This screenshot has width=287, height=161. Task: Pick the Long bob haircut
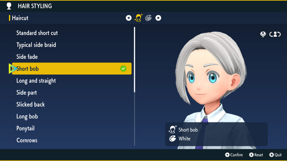click(x=27, y=117)
